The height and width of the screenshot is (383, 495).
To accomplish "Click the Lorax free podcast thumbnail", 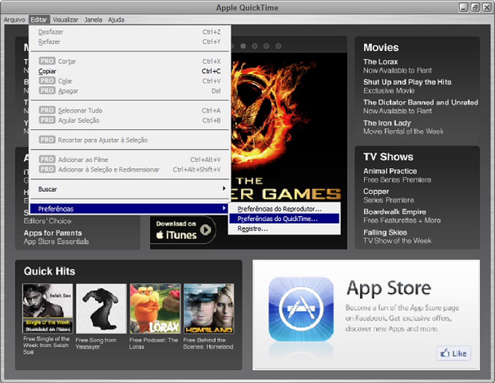I will tap(154, 308).
